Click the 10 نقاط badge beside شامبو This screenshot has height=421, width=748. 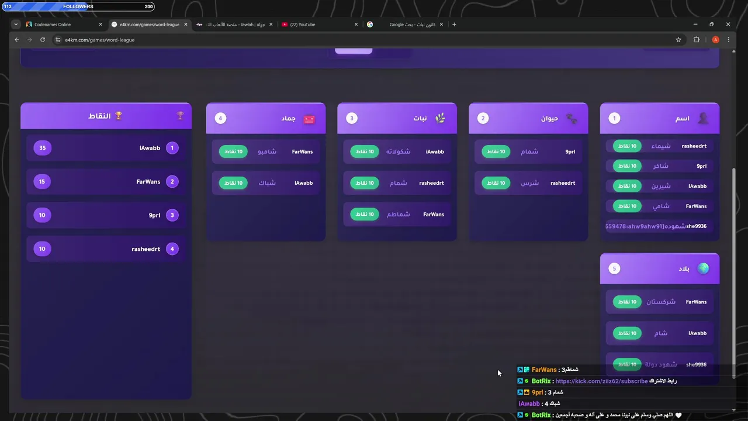click(x=233, y=151)
